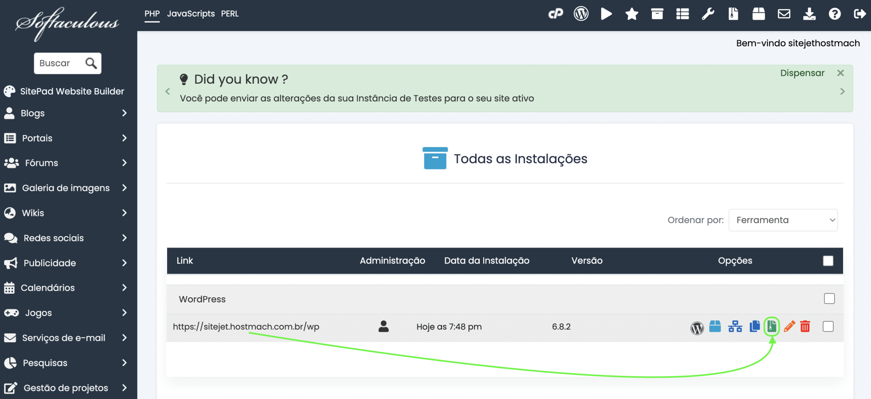Viewport: 871px width, 399px height.
Task: Click the Data da Instalação column header
Action: [x=487, y=261]
